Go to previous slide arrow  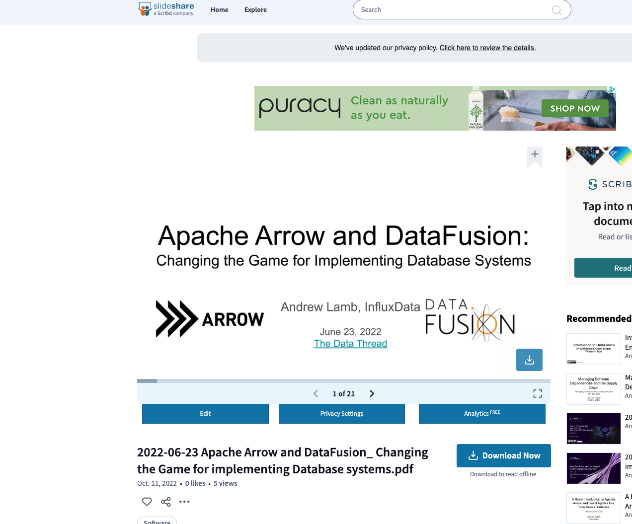(x=316, y=393)
